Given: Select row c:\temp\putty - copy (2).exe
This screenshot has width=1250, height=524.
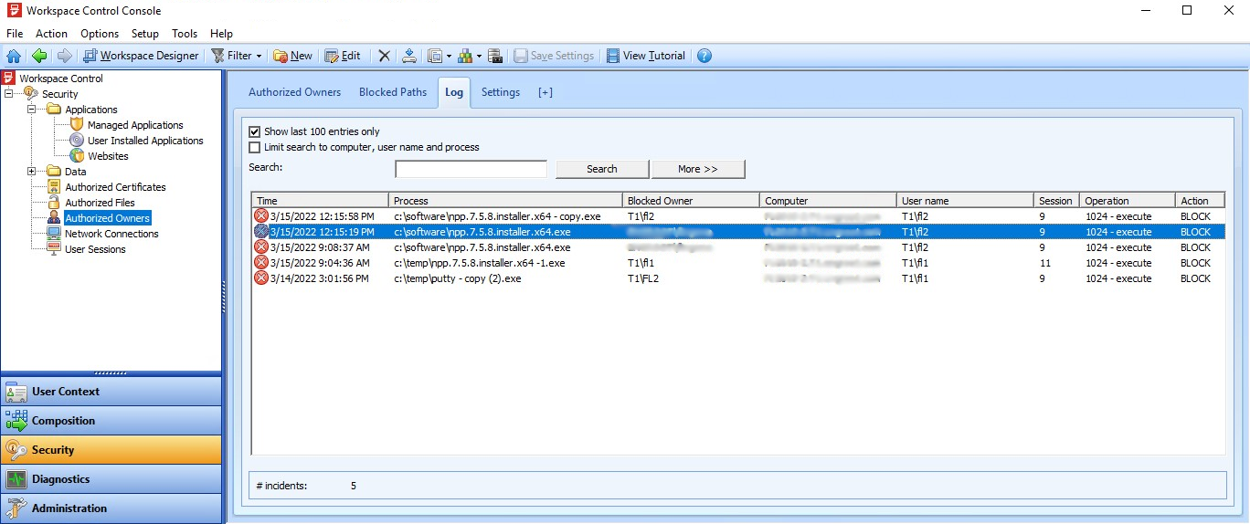Looking at the screenshot, I should coord(738,278).
